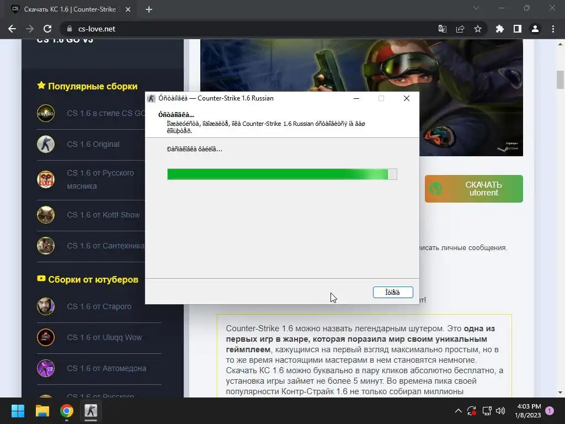Image resolution: width=565 pixels, height=424 pixels.
Task: Click the Автомедона avatar icon
Action: coord(46,368)
